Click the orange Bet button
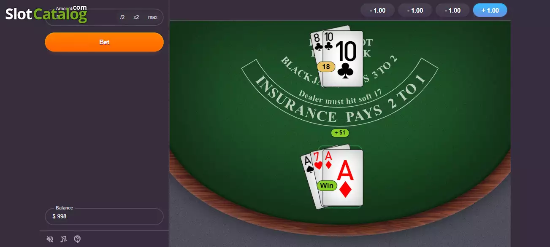 (x=104, y=42)
